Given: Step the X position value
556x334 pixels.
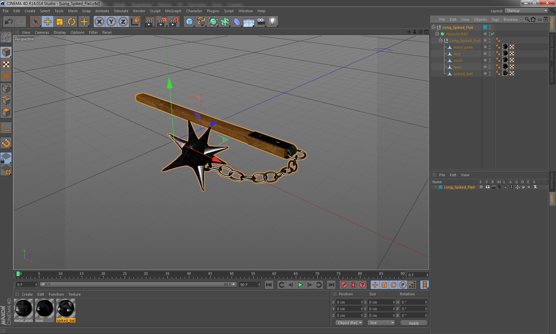Looking at the screenshot, I should (x=362, y=302).
